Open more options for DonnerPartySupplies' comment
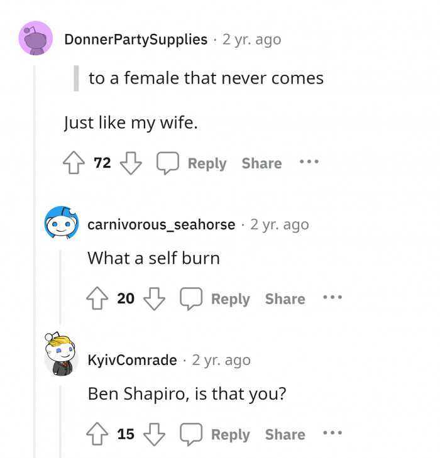Screen dimensions: 440x458 [x=309, y=162]
